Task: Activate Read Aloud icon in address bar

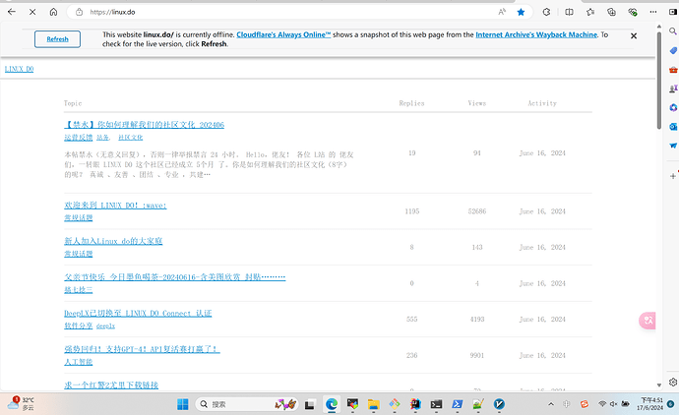Action: 502,12
